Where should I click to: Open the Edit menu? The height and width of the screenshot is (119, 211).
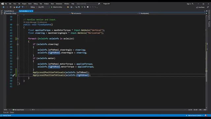pyautogui.click(x=10, y=4)
